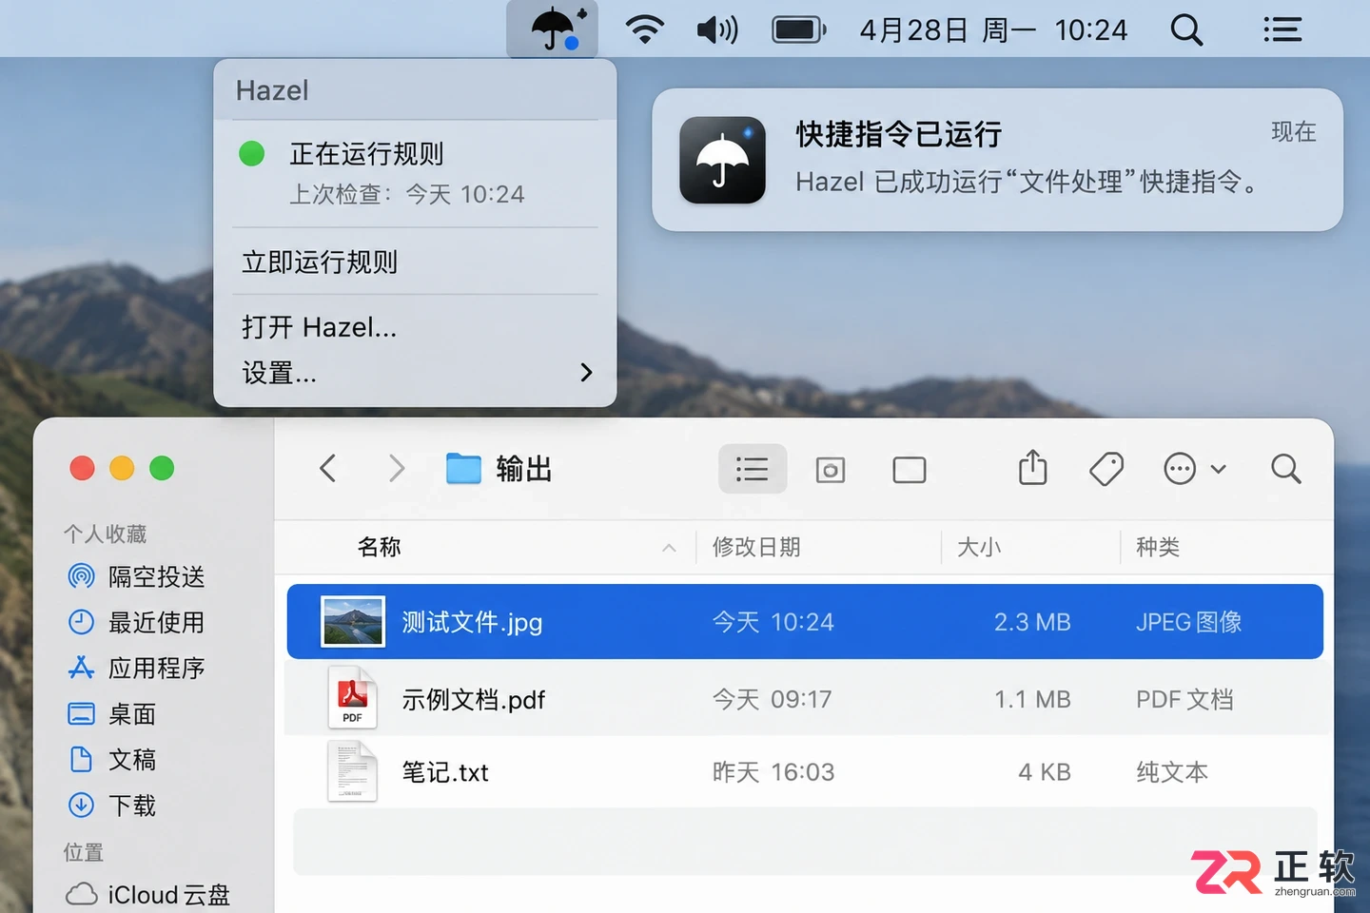
Task: Open 最近使用 in Finder sidebar
Action: pos(136,622)
